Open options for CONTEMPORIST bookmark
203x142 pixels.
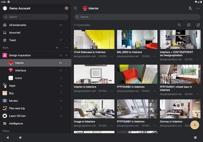197,60
